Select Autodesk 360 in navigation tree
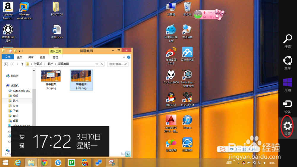297x167 pixels. (x=19, y=91)
